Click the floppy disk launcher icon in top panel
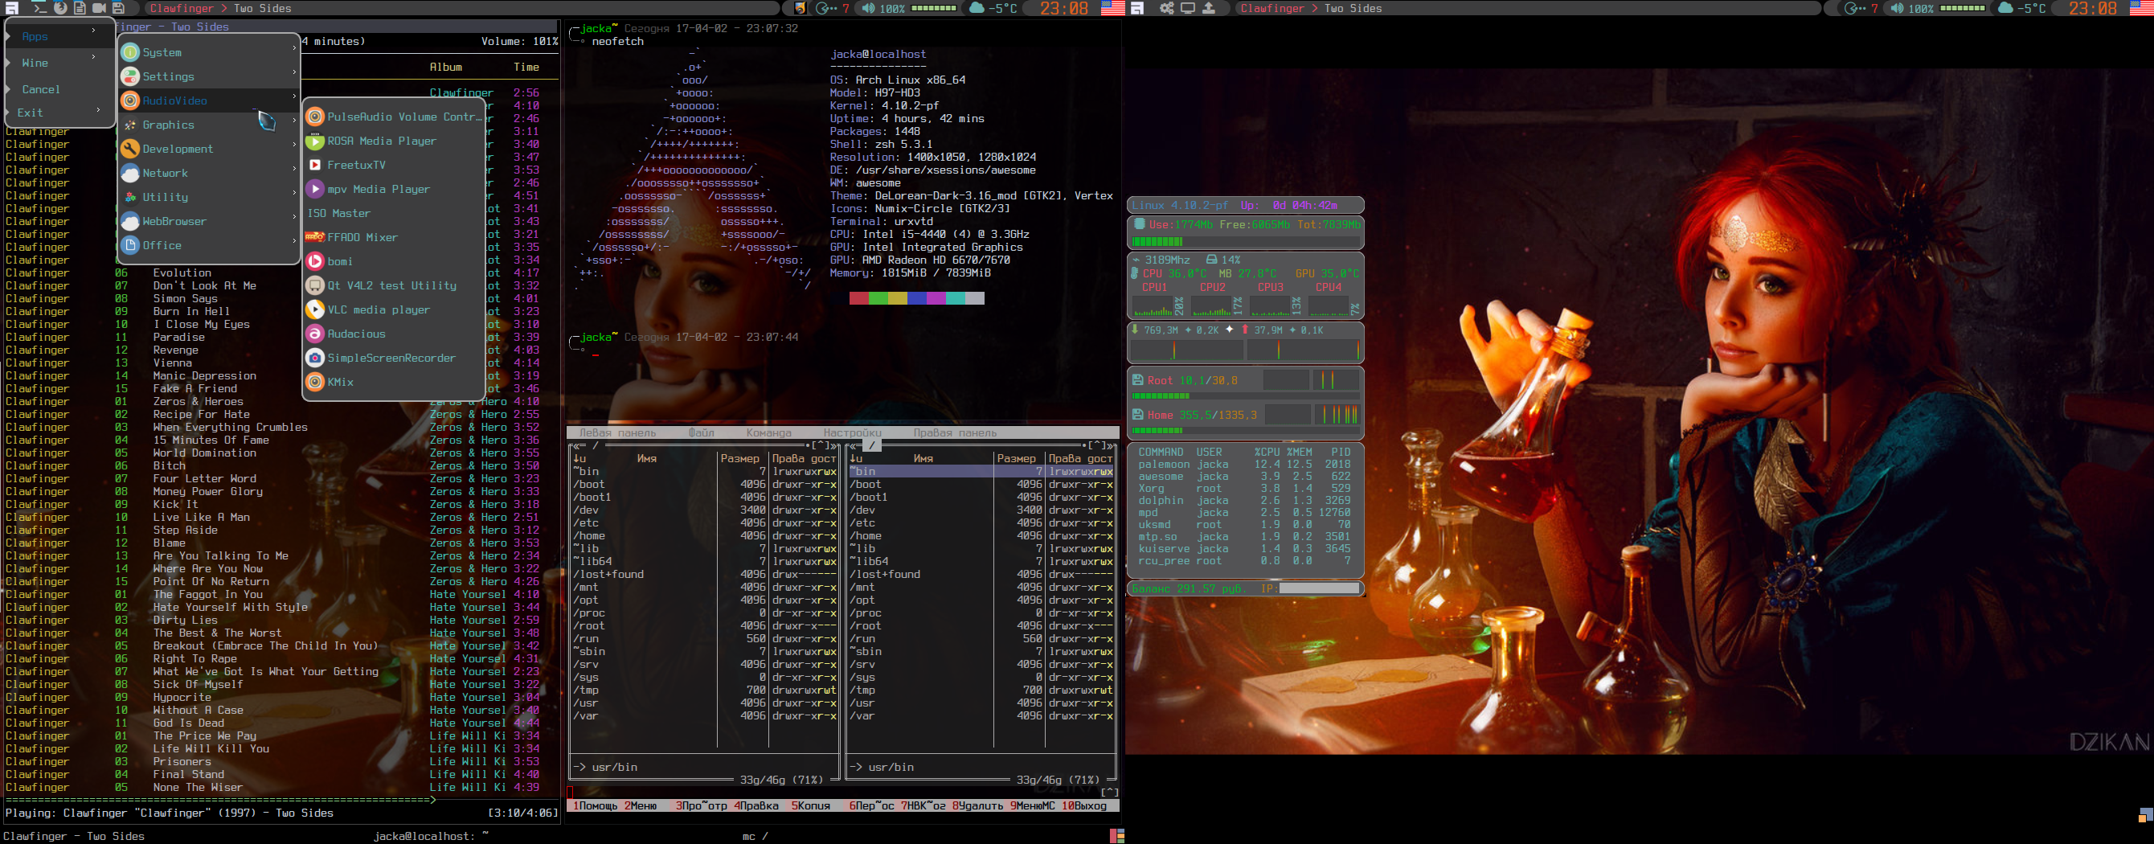This screenshot has width=2154, height=844. (x=118, y=7)
